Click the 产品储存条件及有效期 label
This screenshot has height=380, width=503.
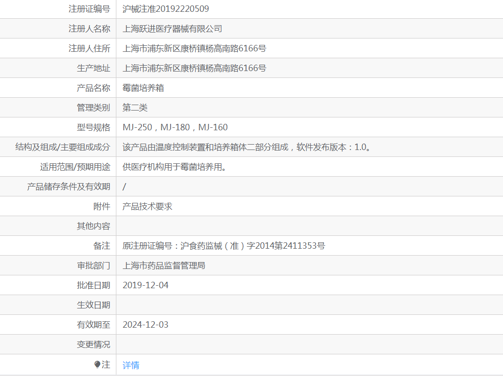pos(69,187)
